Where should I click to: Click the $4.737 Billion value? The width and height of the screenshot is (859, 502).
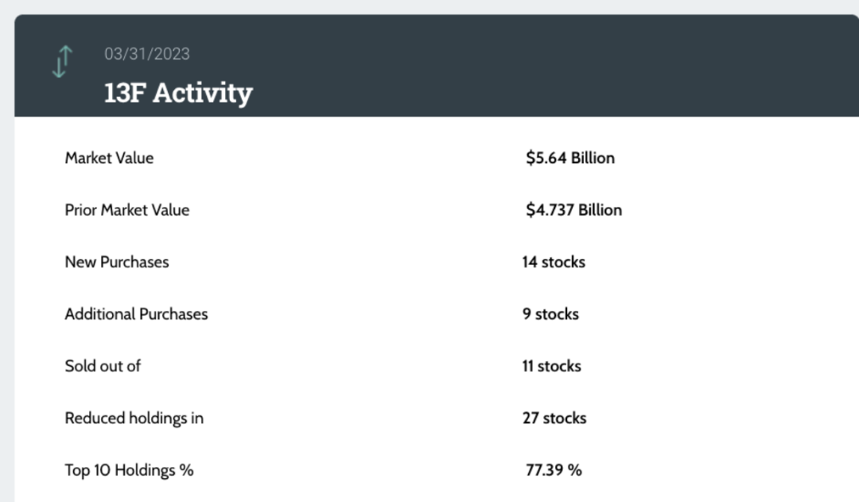coord(573,210)
